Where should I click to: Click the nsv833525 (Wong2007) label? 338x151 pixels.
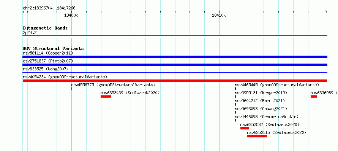(46, 69)
